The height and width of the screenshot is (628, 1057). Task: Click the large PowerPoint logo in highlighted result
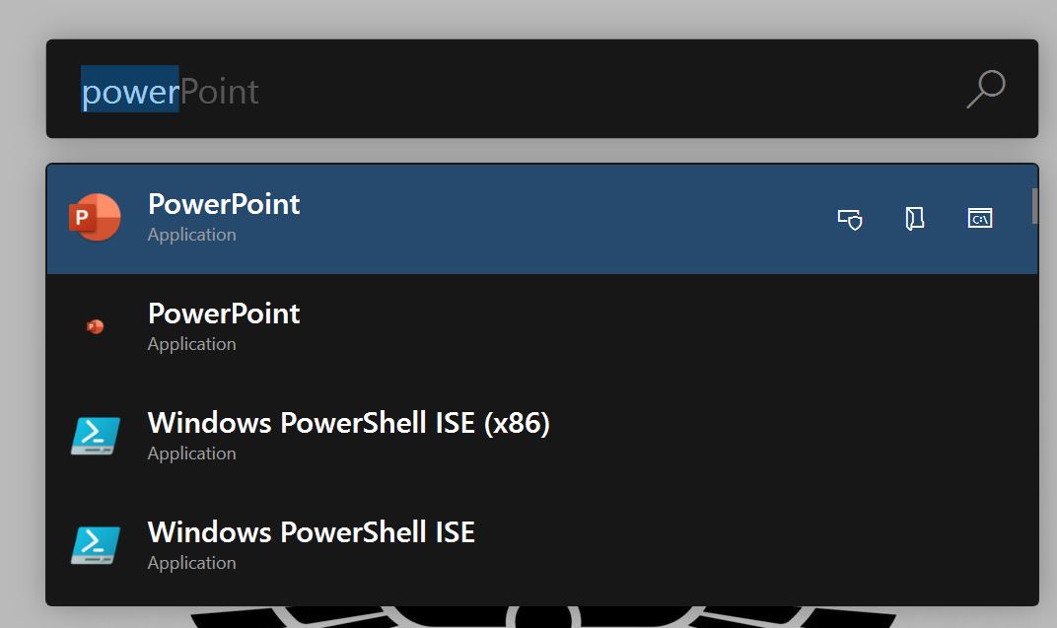(95, 217)
